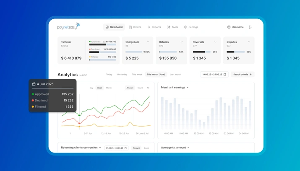This screenshot has height=171, width=300.
Task: Click the red Declined dot in tooltip
Action: point(33,100)
